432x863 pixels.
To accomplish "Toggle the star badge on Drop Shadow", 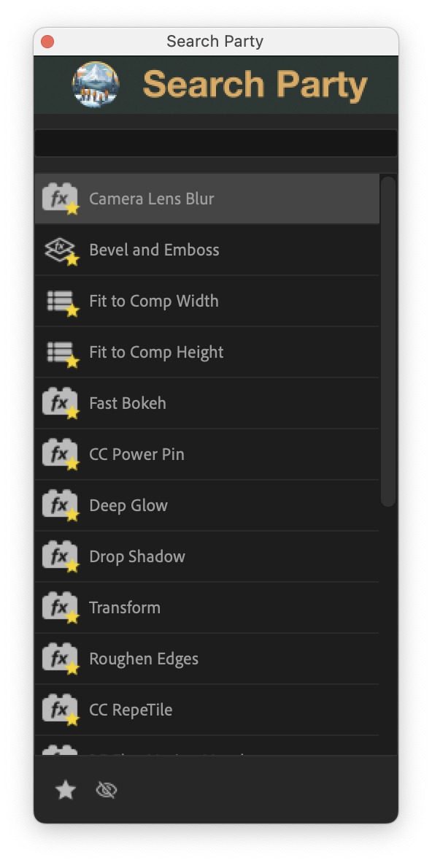I will coord(72,566).
